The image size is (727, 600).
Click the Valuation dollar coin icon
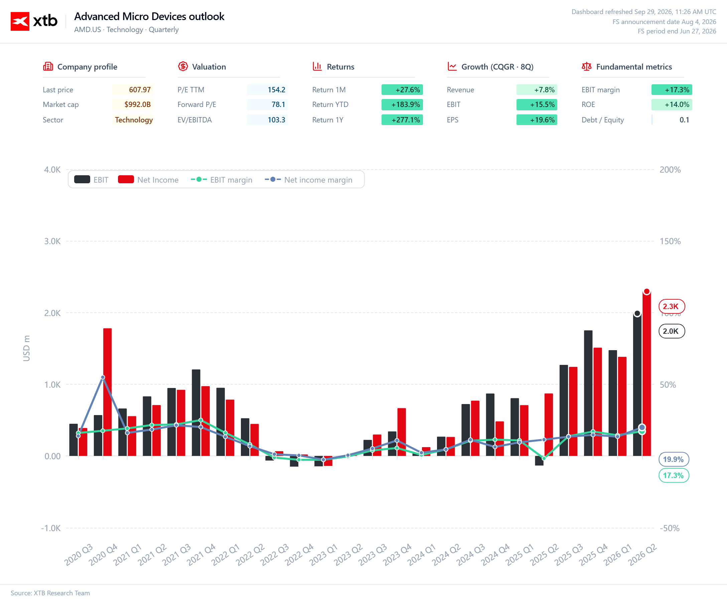click(183, 66)
